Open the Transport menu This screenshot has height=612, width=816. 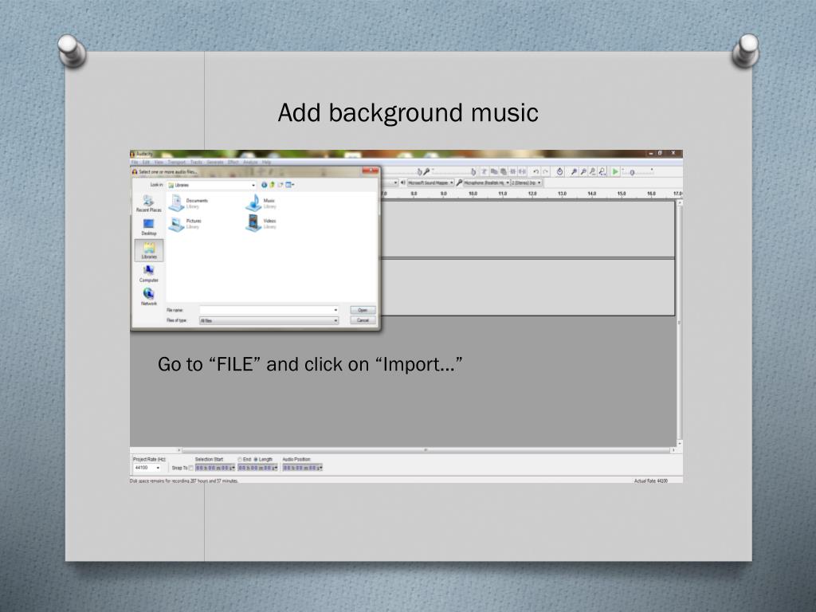[177, 163]
